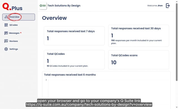
Task: Click the Settings gear icon
Action: (x=6, y=49)
